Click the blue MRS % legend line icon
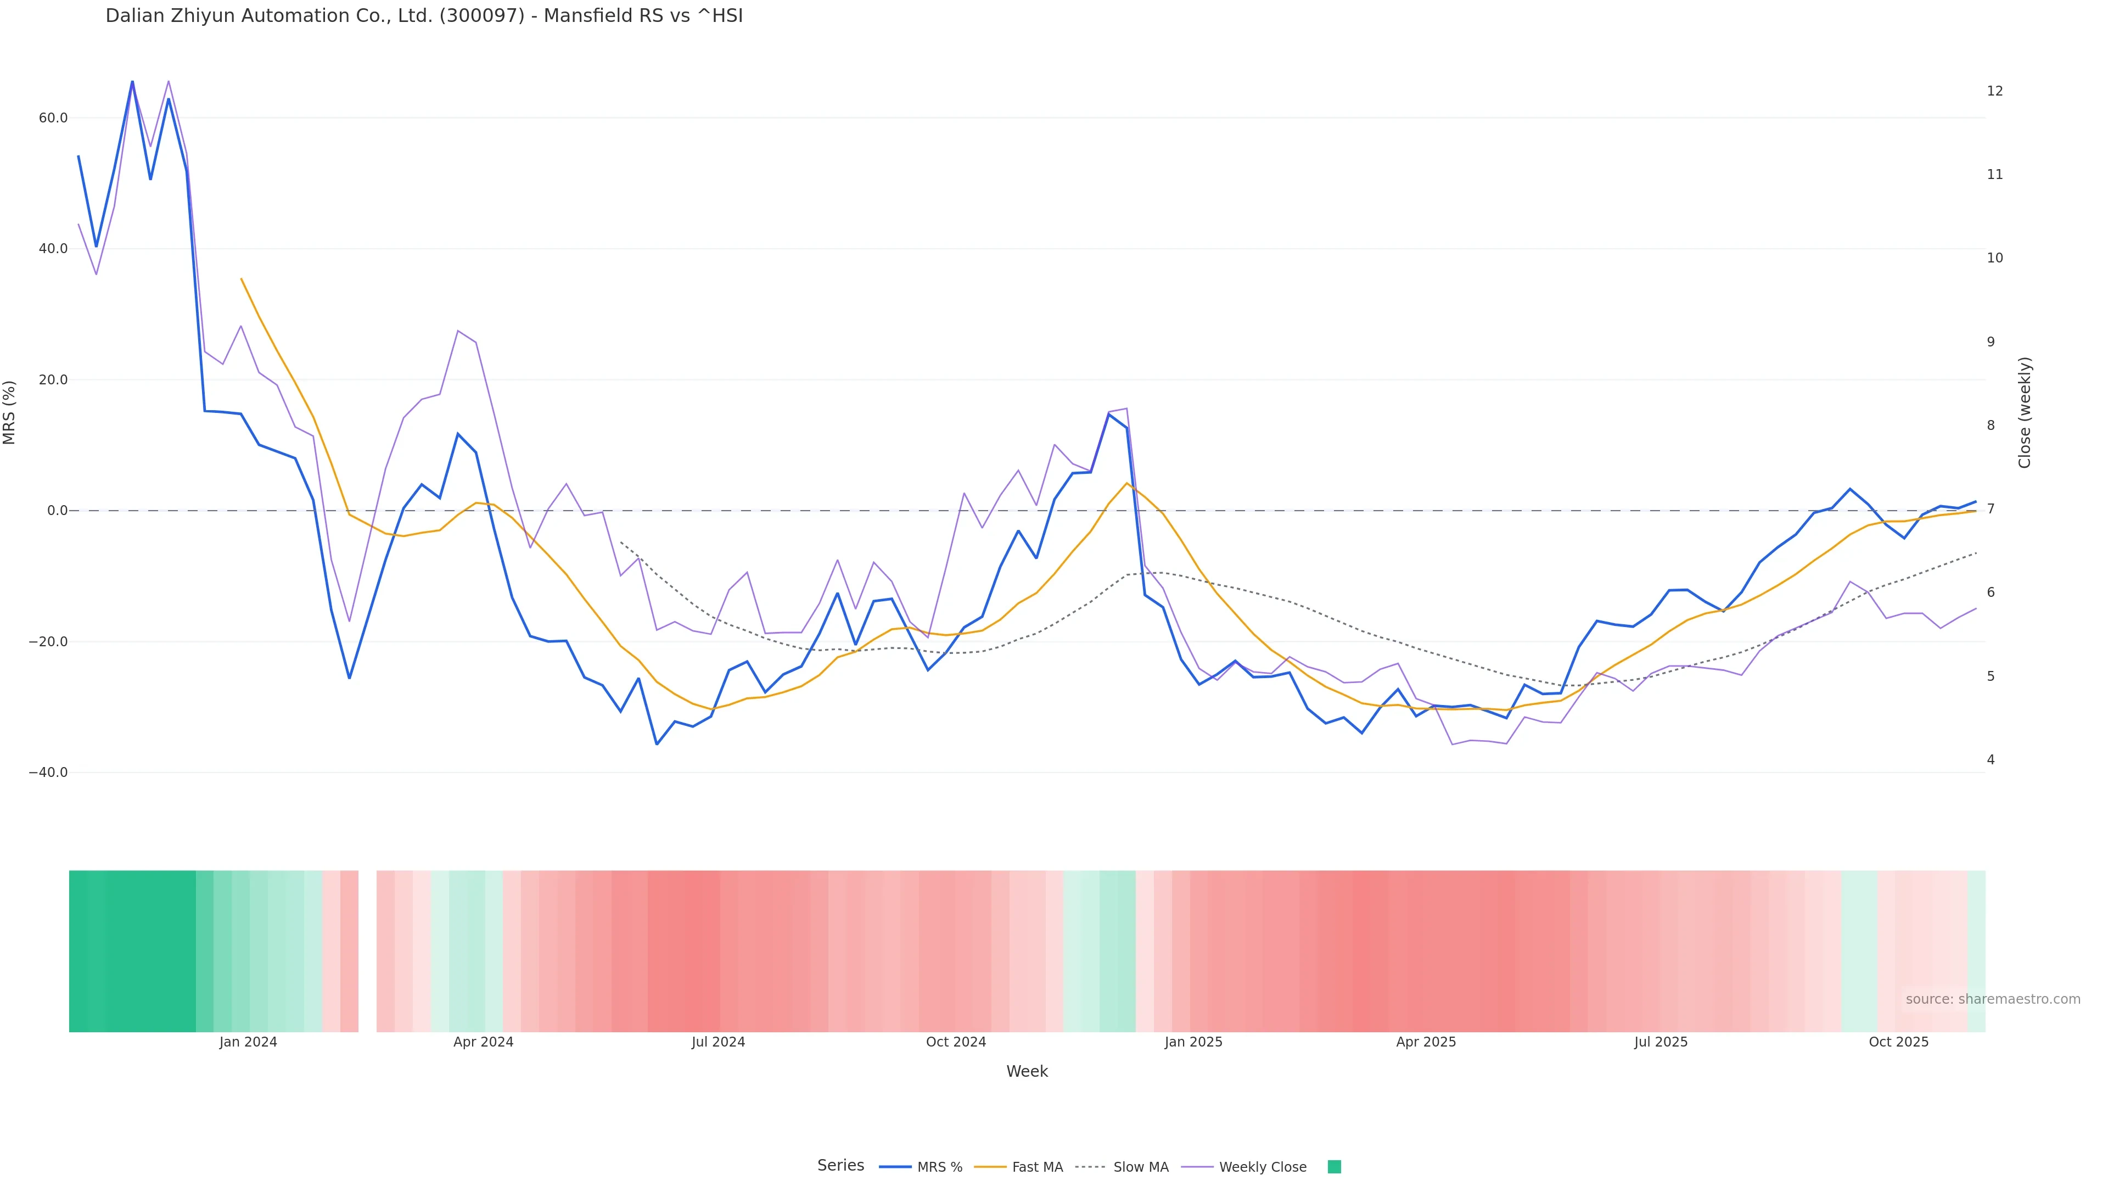The image size is (2108, 1186). (895, 1167)
